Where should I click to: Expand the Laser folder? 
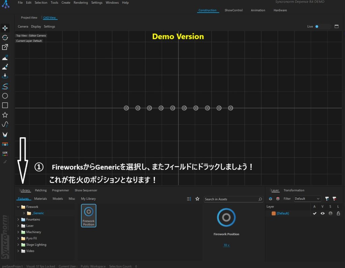point(18,226)
